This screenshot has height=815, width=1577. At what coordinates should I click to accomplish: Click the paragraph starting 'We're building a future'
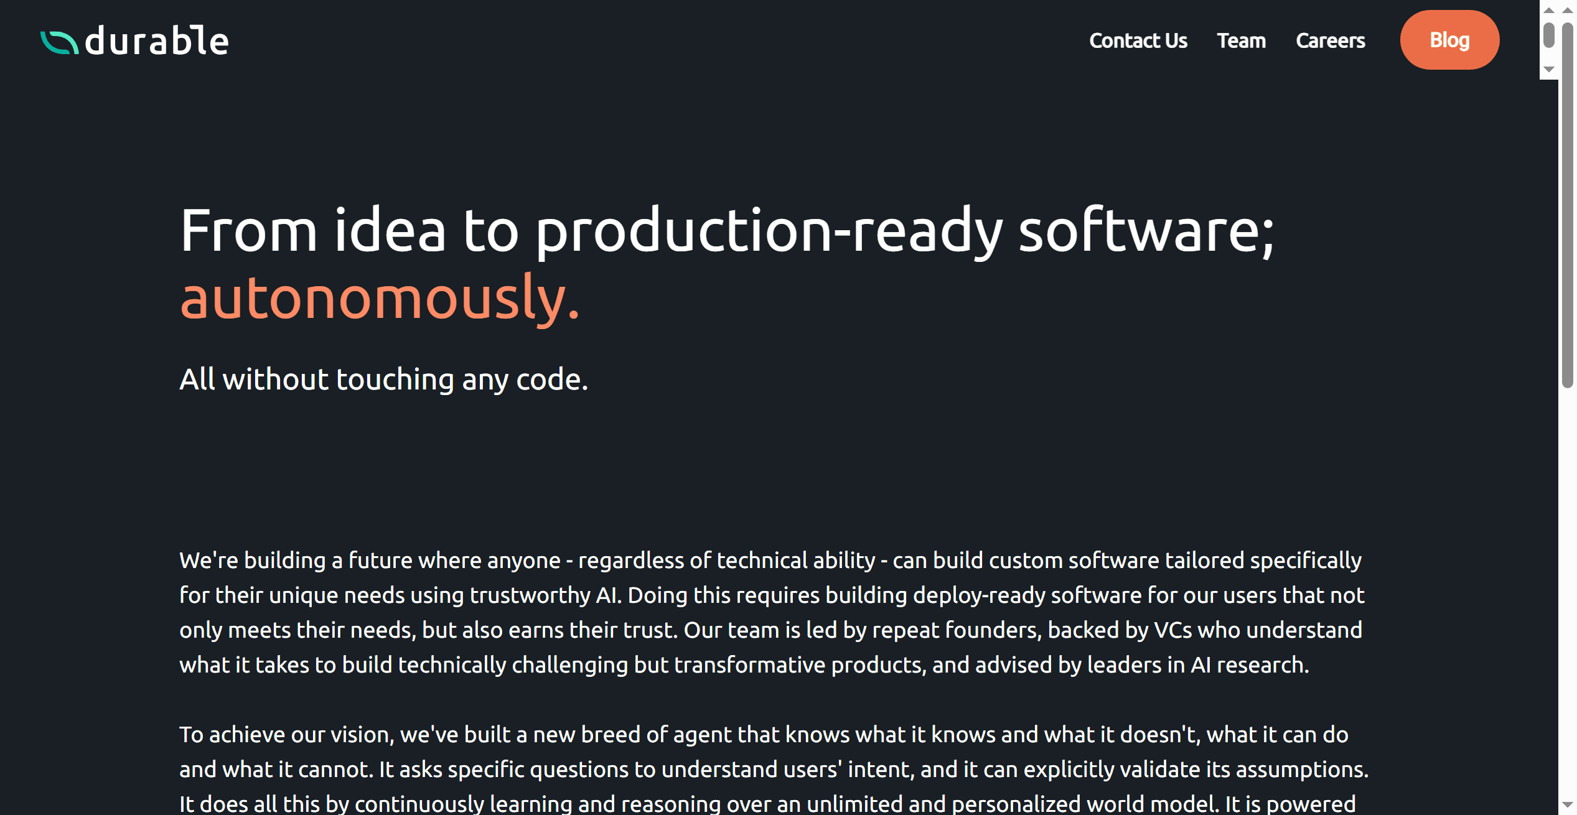(x=772, y=612)
